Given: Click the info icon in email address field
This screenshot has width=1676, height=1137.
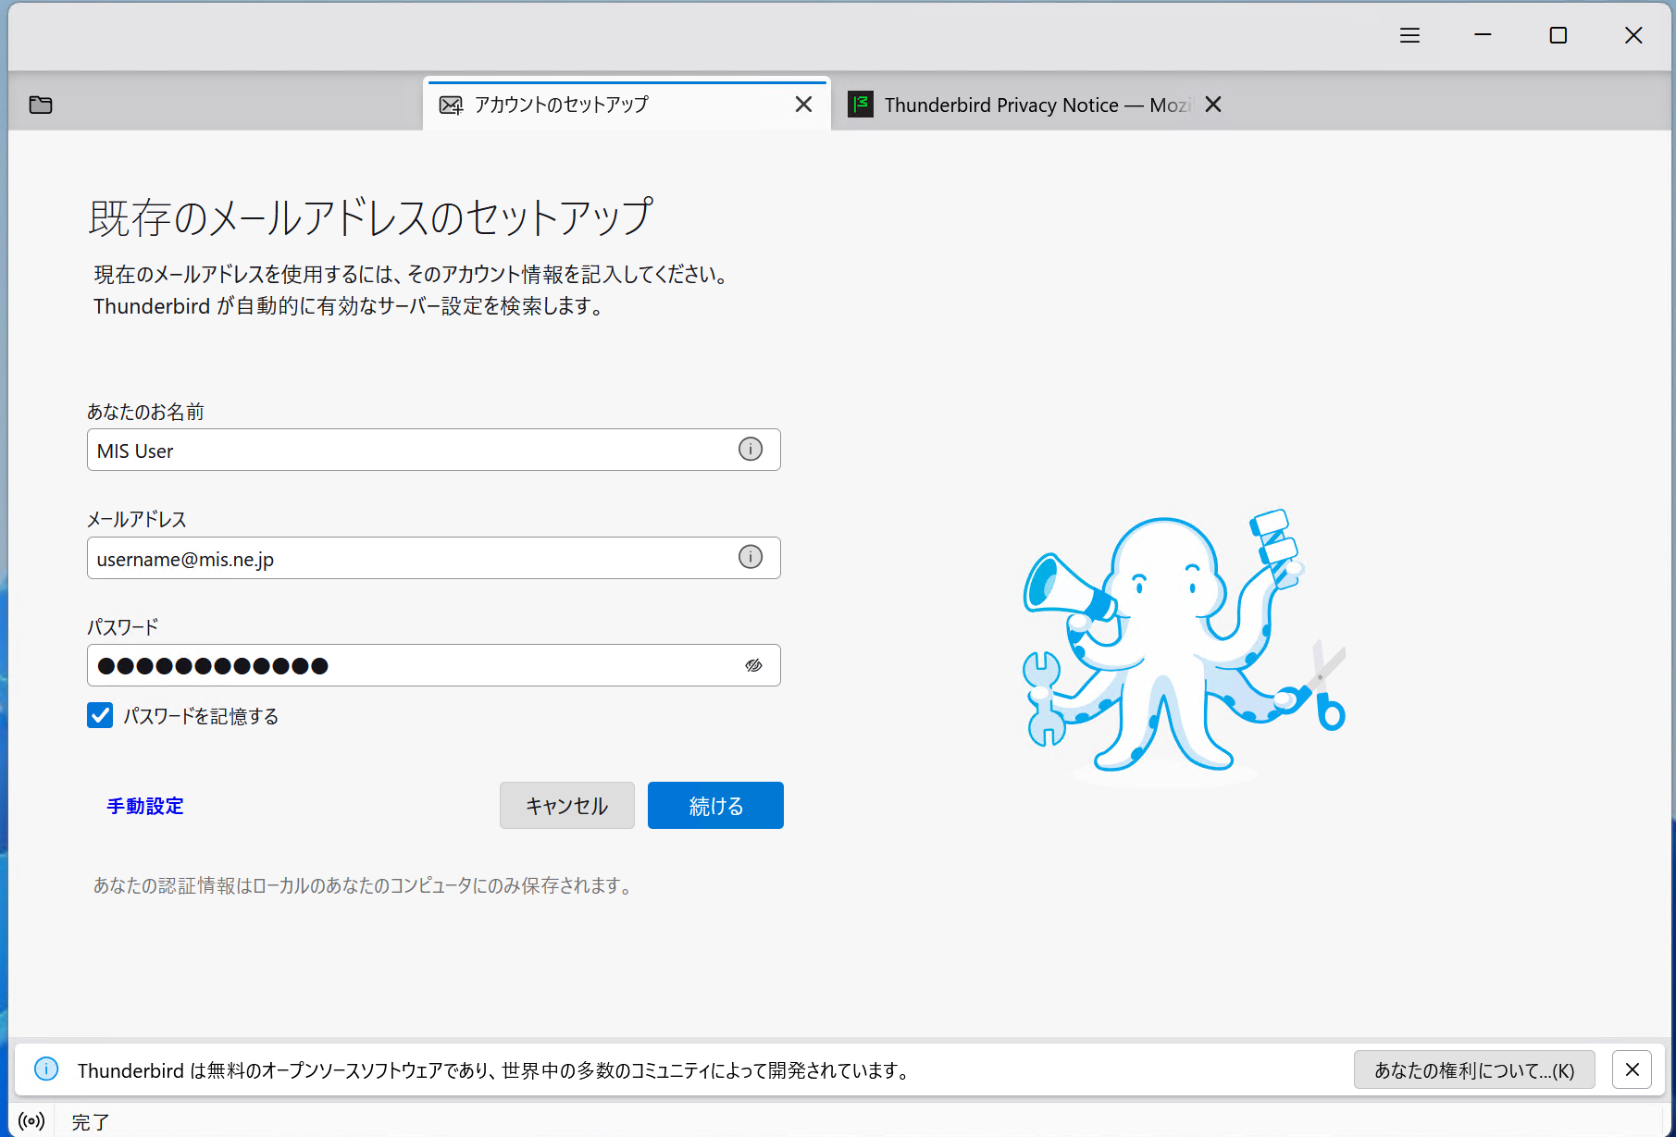Looking at the screenshot, I should click(750, 557).
